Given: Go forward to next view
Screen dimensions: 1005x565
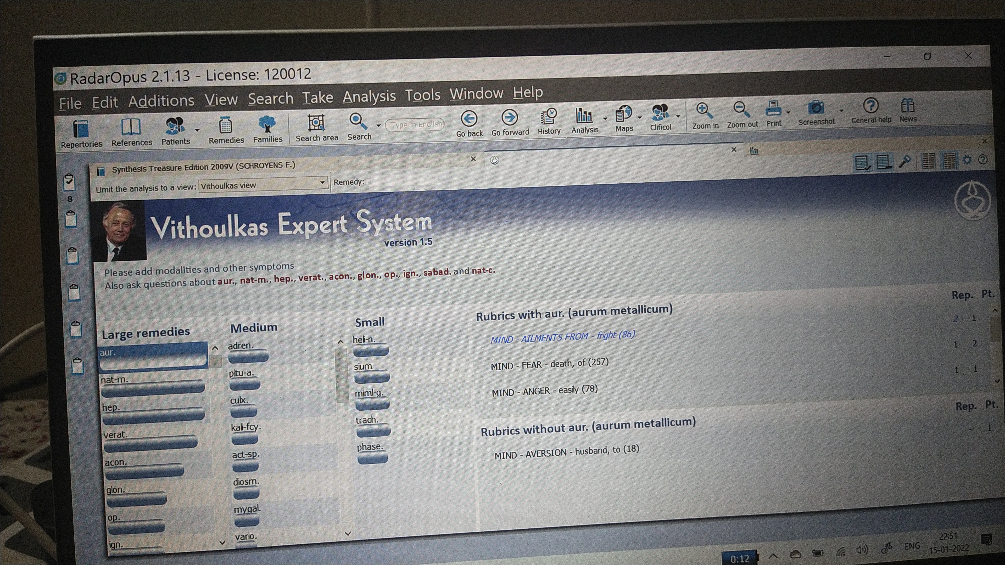Looking at the screenshot, I should [510, 122].
